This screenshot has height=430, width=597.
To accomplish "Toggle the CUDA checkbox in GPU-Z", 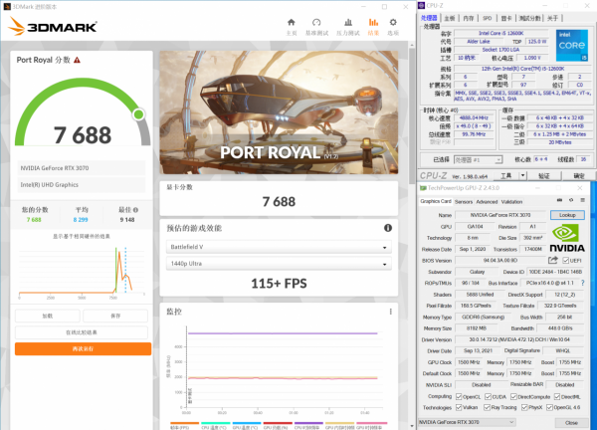I will 488,396.
